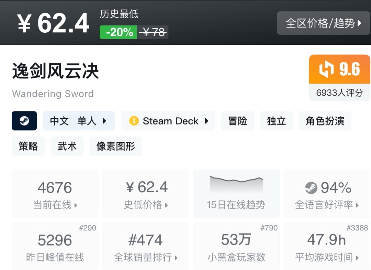Select the 角色扮演 role-playing tag

click(x=325, y=121)
